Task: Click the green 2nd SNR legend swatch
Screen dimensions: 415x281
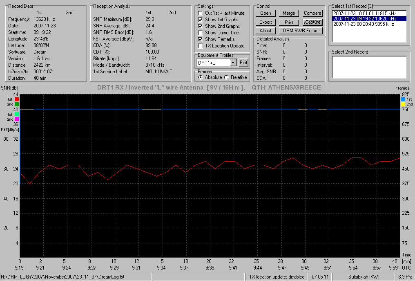Action: click(x=17, y=104)
